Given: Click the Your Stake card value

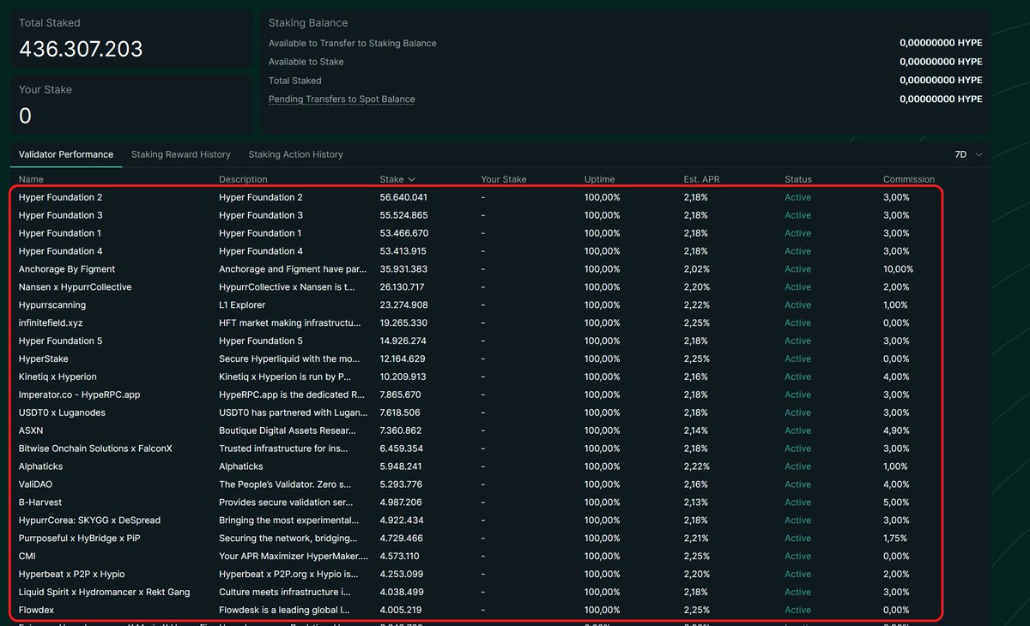Looking at the screenshot, I should [x=25, y=116].
